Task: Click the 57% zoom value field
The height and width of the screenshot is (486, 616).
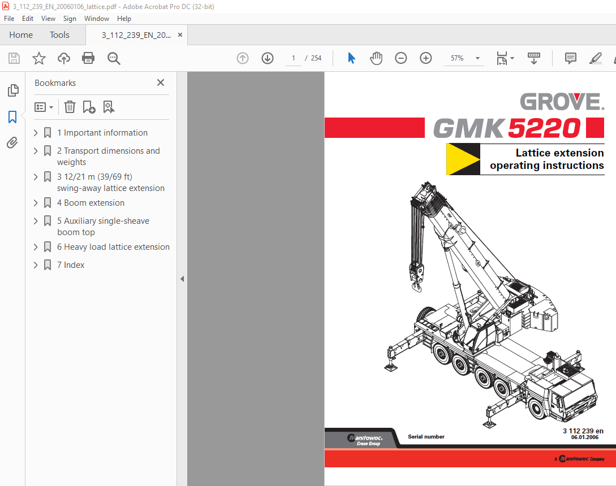Action: click(457, 58)
